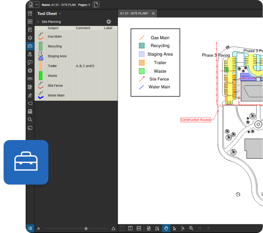
Task: Select the Zoom tool in bottom bar
Action: [x=191, y=228]
